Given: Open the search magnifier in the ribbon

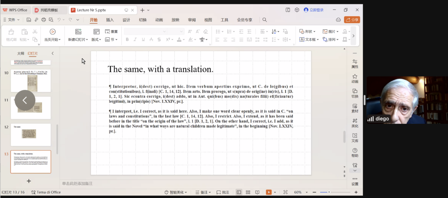Looking at the screenshot, I should tap(264, 20).
